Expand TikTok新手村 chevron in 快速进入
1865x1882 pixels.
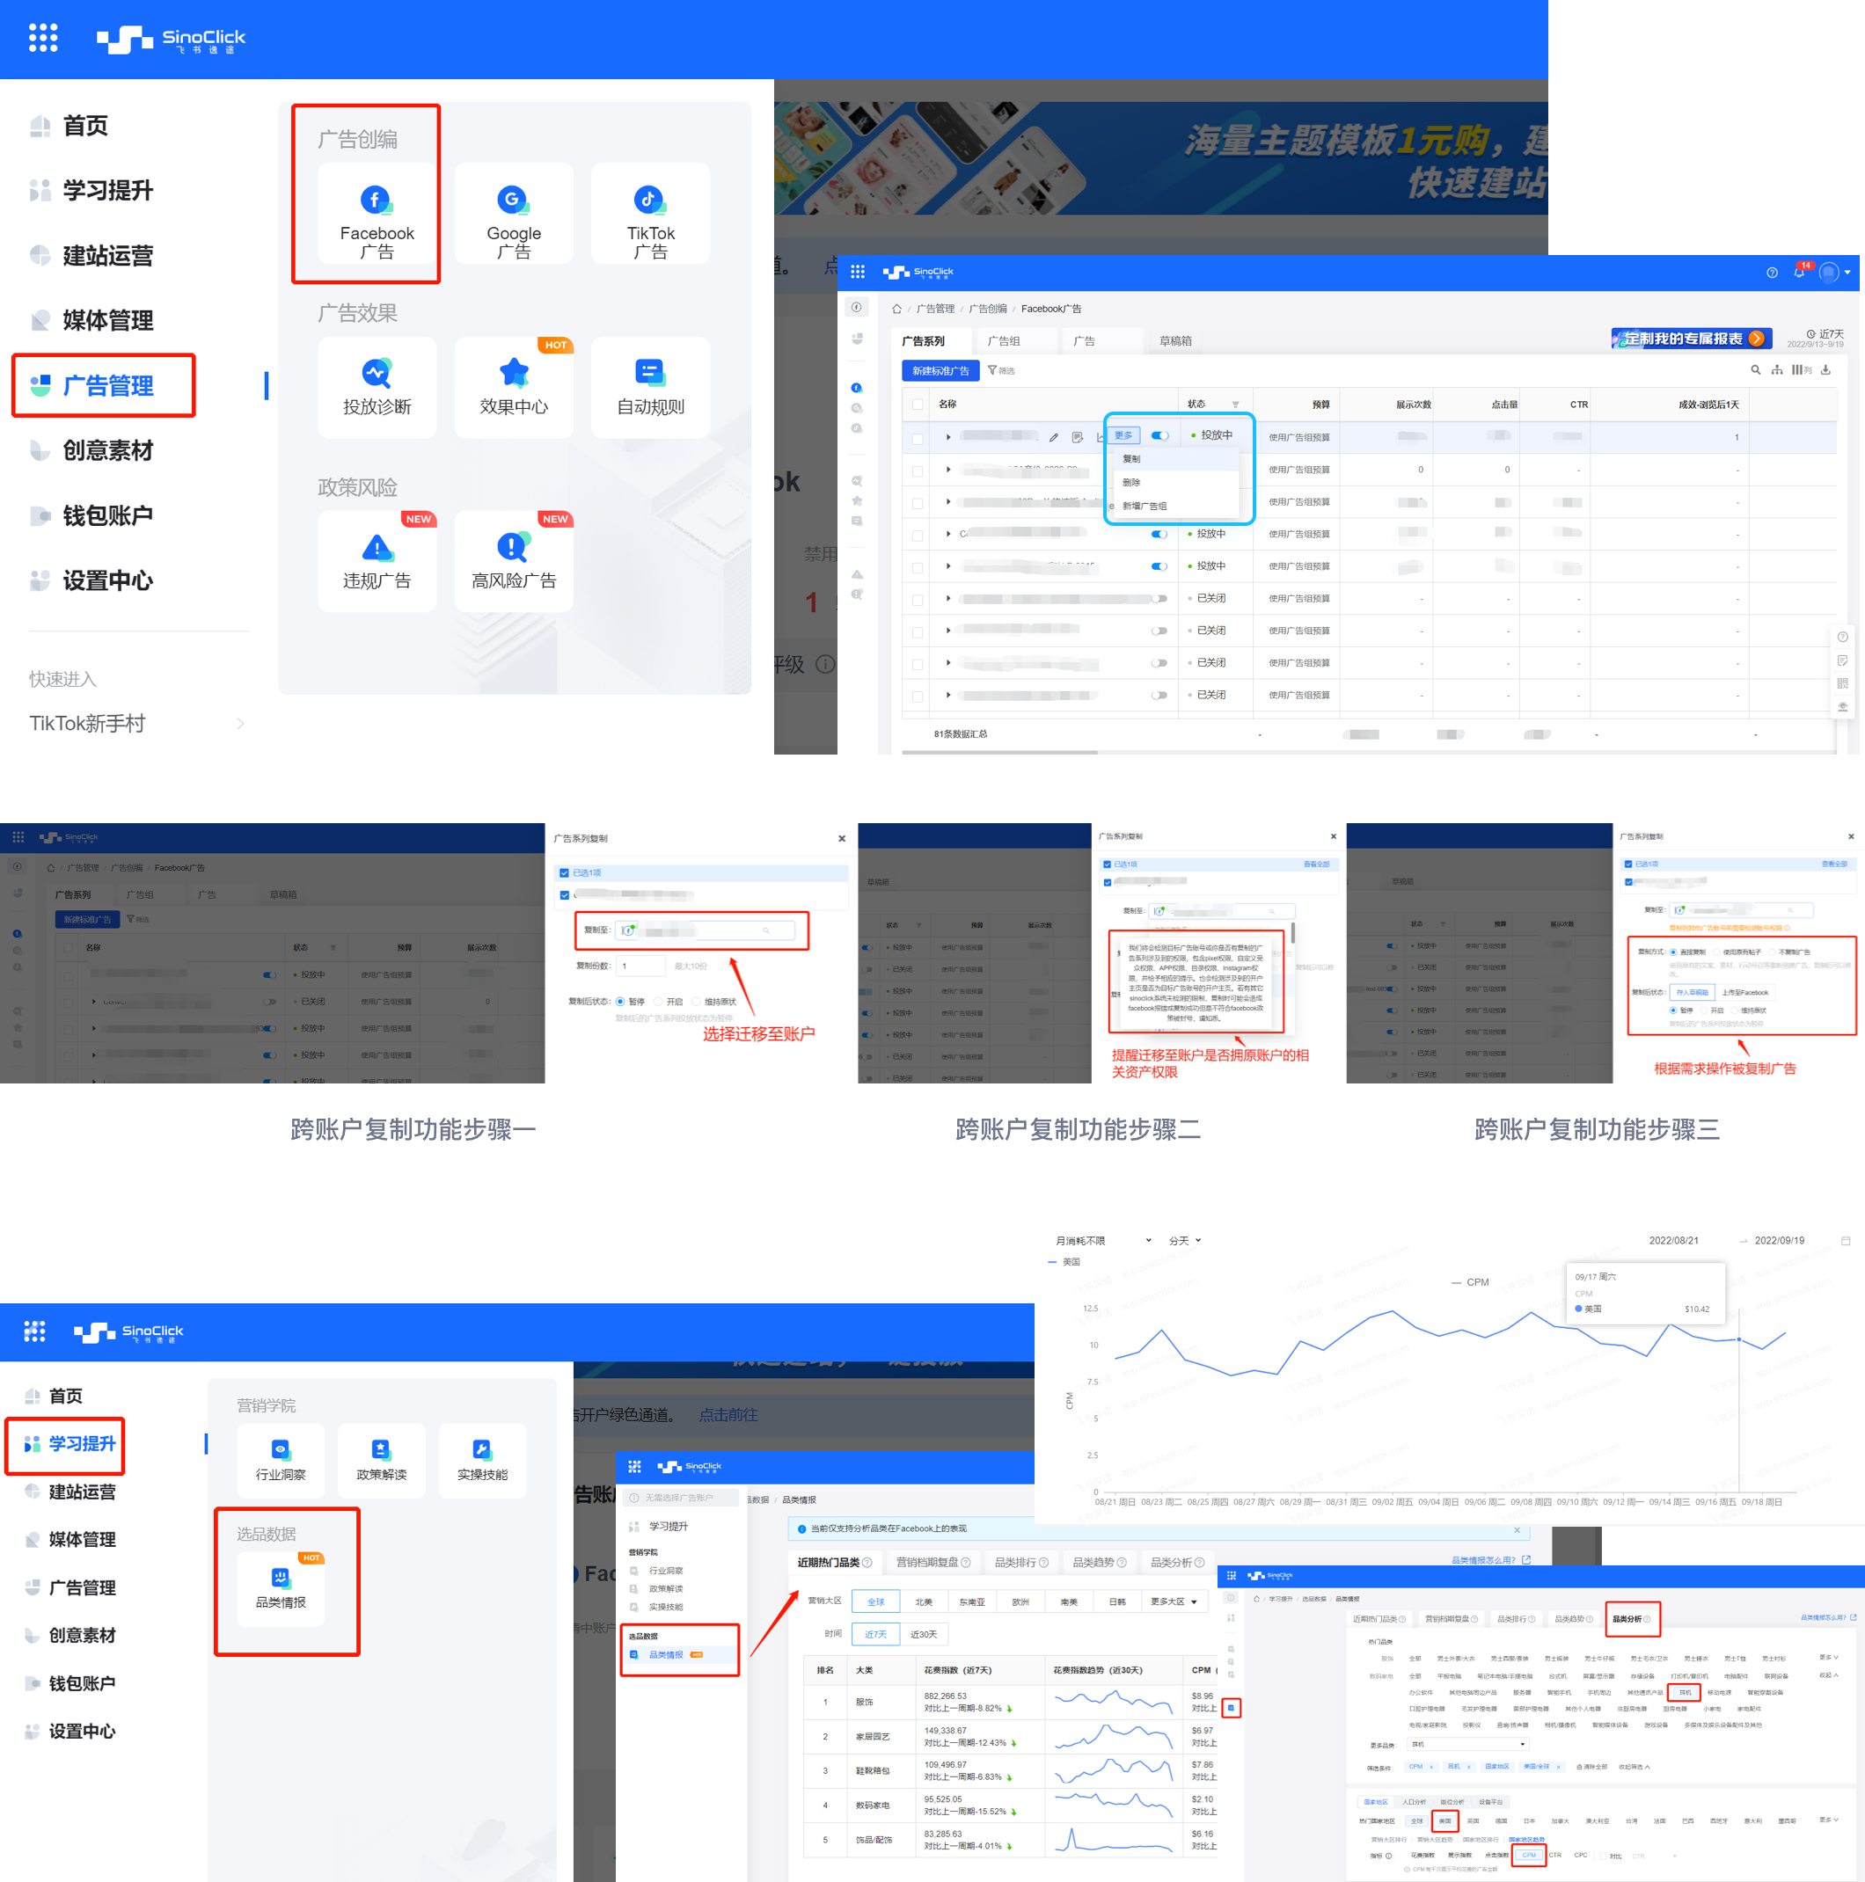239,724
